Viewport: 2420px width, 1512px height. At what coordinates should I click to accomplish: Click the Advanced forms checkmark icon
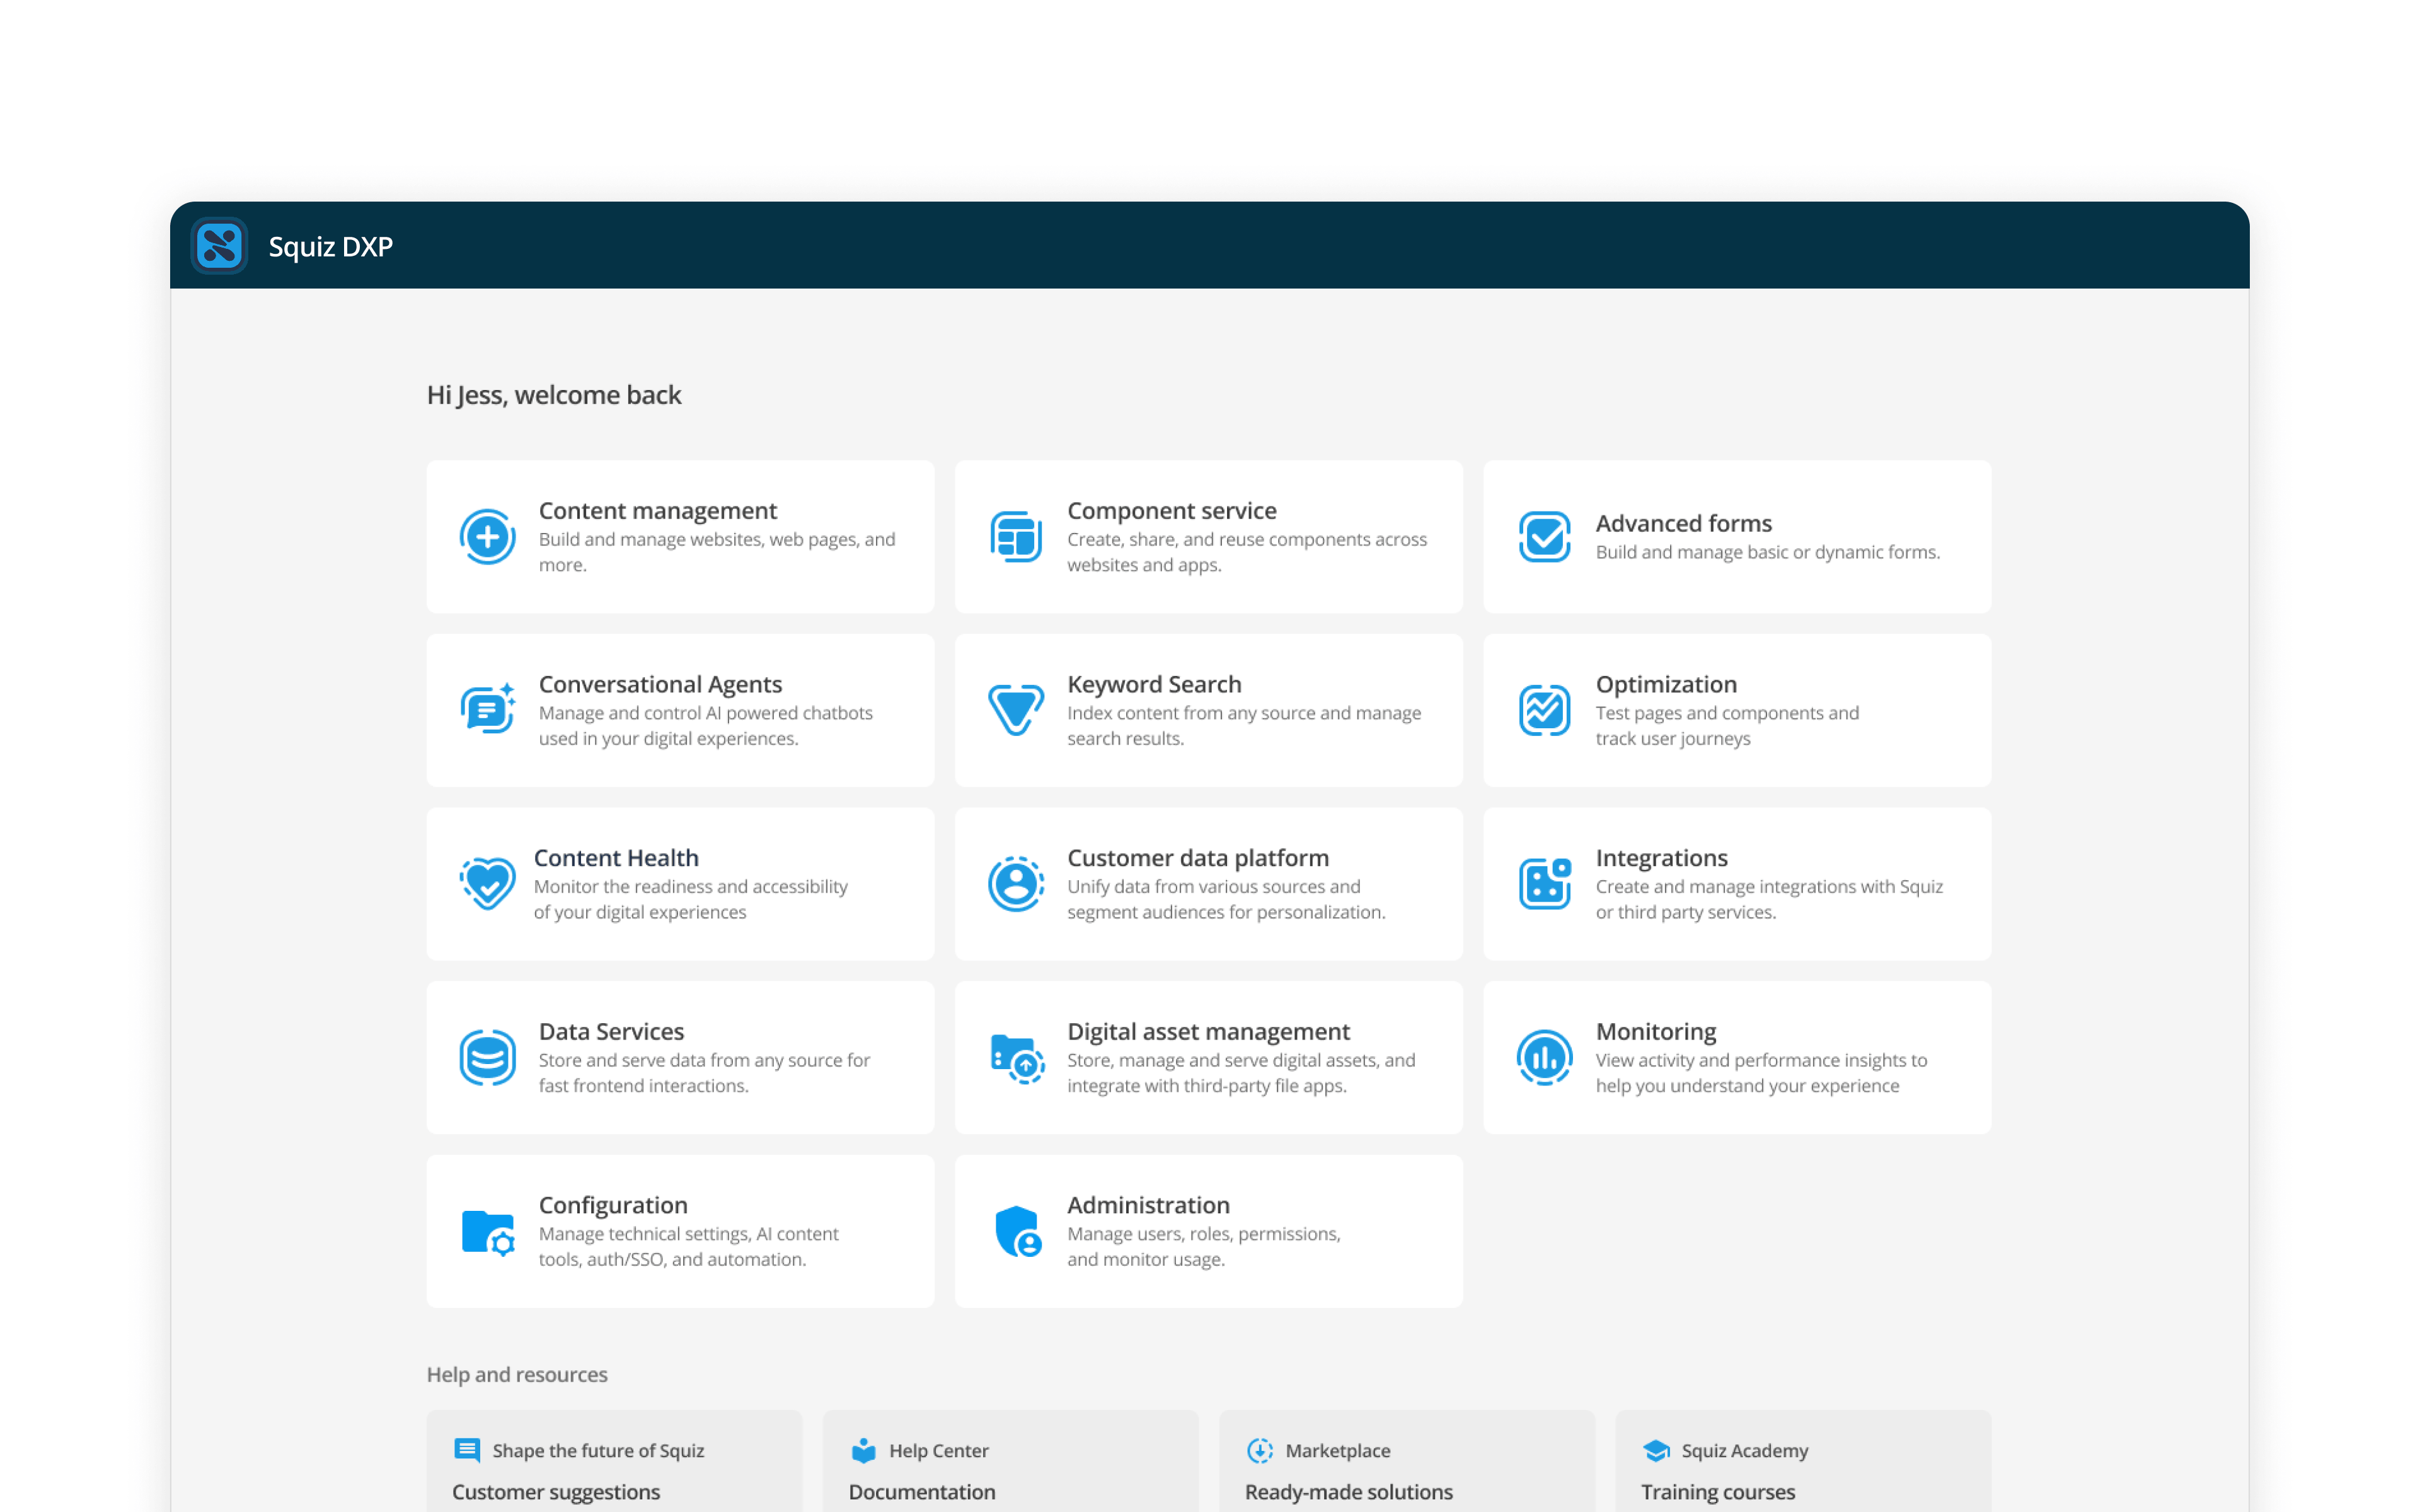pyautogui.click(x=1544, y=537)
